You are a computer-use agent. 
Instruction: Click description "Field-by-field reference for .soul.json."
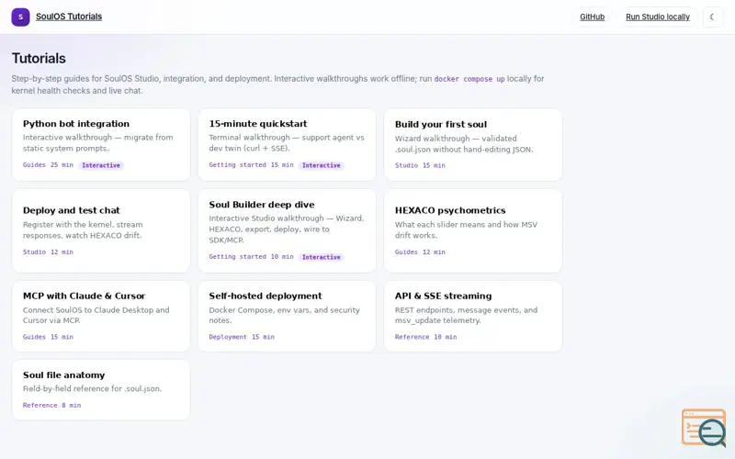click(93, 388)
